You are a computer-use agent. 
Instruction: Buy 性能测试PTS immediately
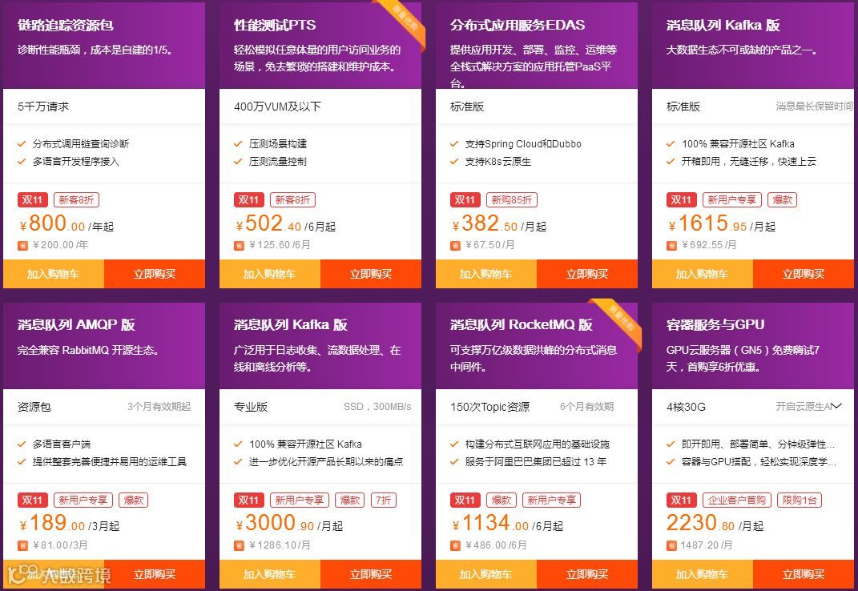click(370, 274)
